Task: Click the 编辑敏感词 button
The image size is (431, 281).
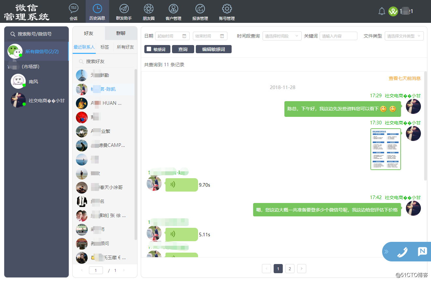Action: 214,49
